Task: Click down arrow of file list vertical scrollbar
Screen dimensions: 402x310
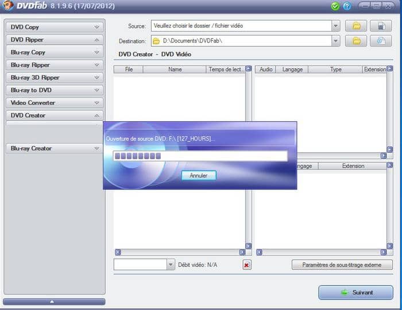Action: pyautogui.click(x=249, y=246)
